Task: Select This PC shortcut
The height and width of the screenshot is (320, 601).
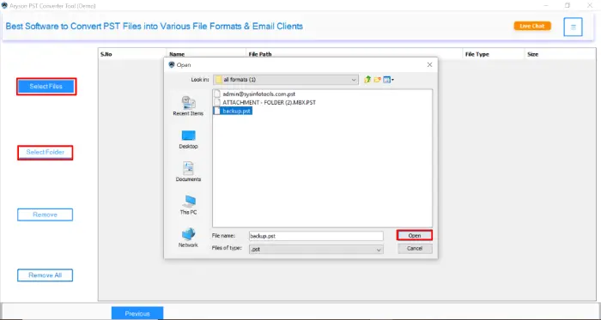Action: pos(188,205)
